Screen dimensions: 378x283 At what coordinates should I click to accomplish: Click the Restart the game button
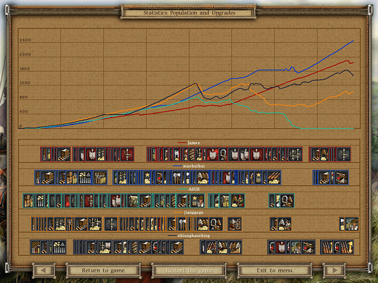click(x=189, y=270)
